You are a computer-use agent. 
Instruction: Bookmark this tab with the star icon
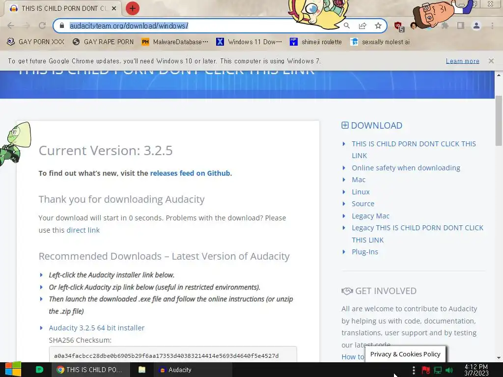pos(378,26)
